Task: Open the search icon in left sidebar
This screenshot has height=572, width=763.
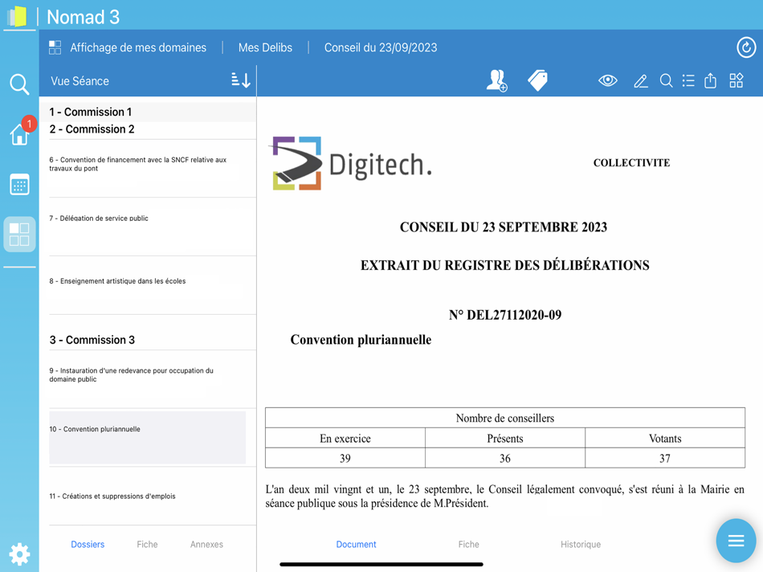Action: pyautogui.click(x=19, y=84)
